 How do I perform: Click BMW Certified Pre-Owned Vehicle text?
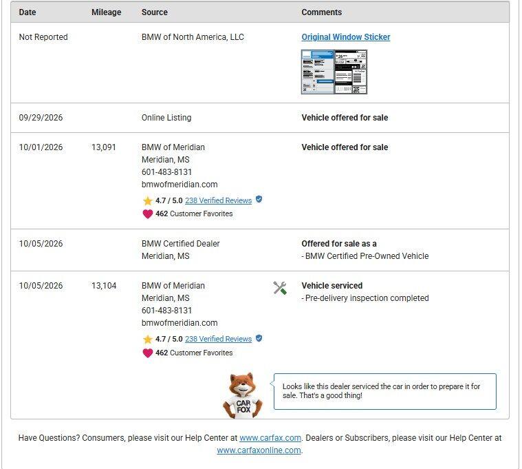coord(365,256)
